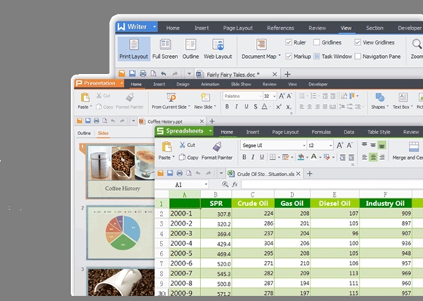The image size is (423, 301).
Task: Click the Undo arrow in Writer's quick toolbar
Action: pos(163,74)
